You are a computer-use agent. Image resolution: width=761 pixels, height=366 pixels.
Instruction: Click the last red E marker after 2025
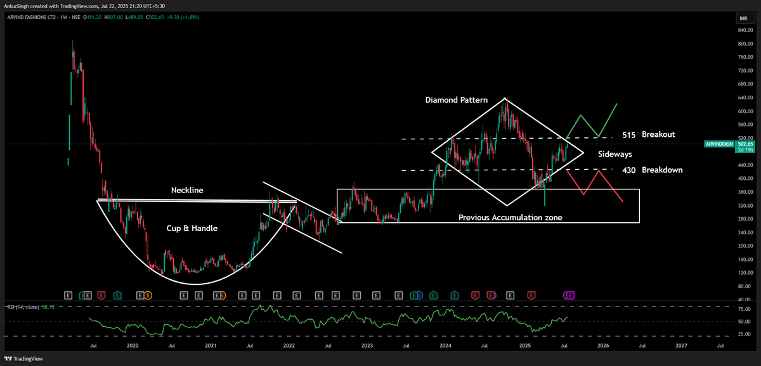pos(531,295)
